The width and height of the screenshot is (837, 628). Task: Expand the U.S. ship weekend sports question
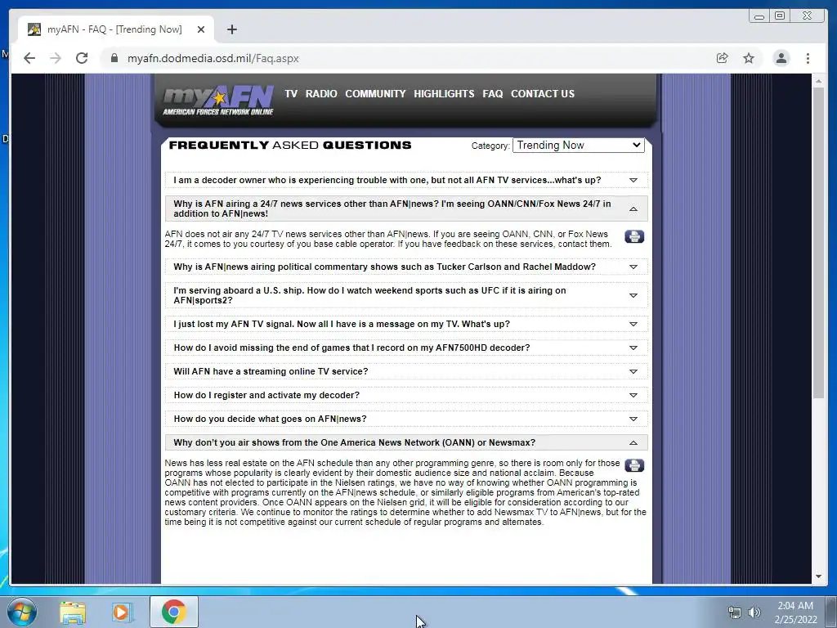pos(406,295)
